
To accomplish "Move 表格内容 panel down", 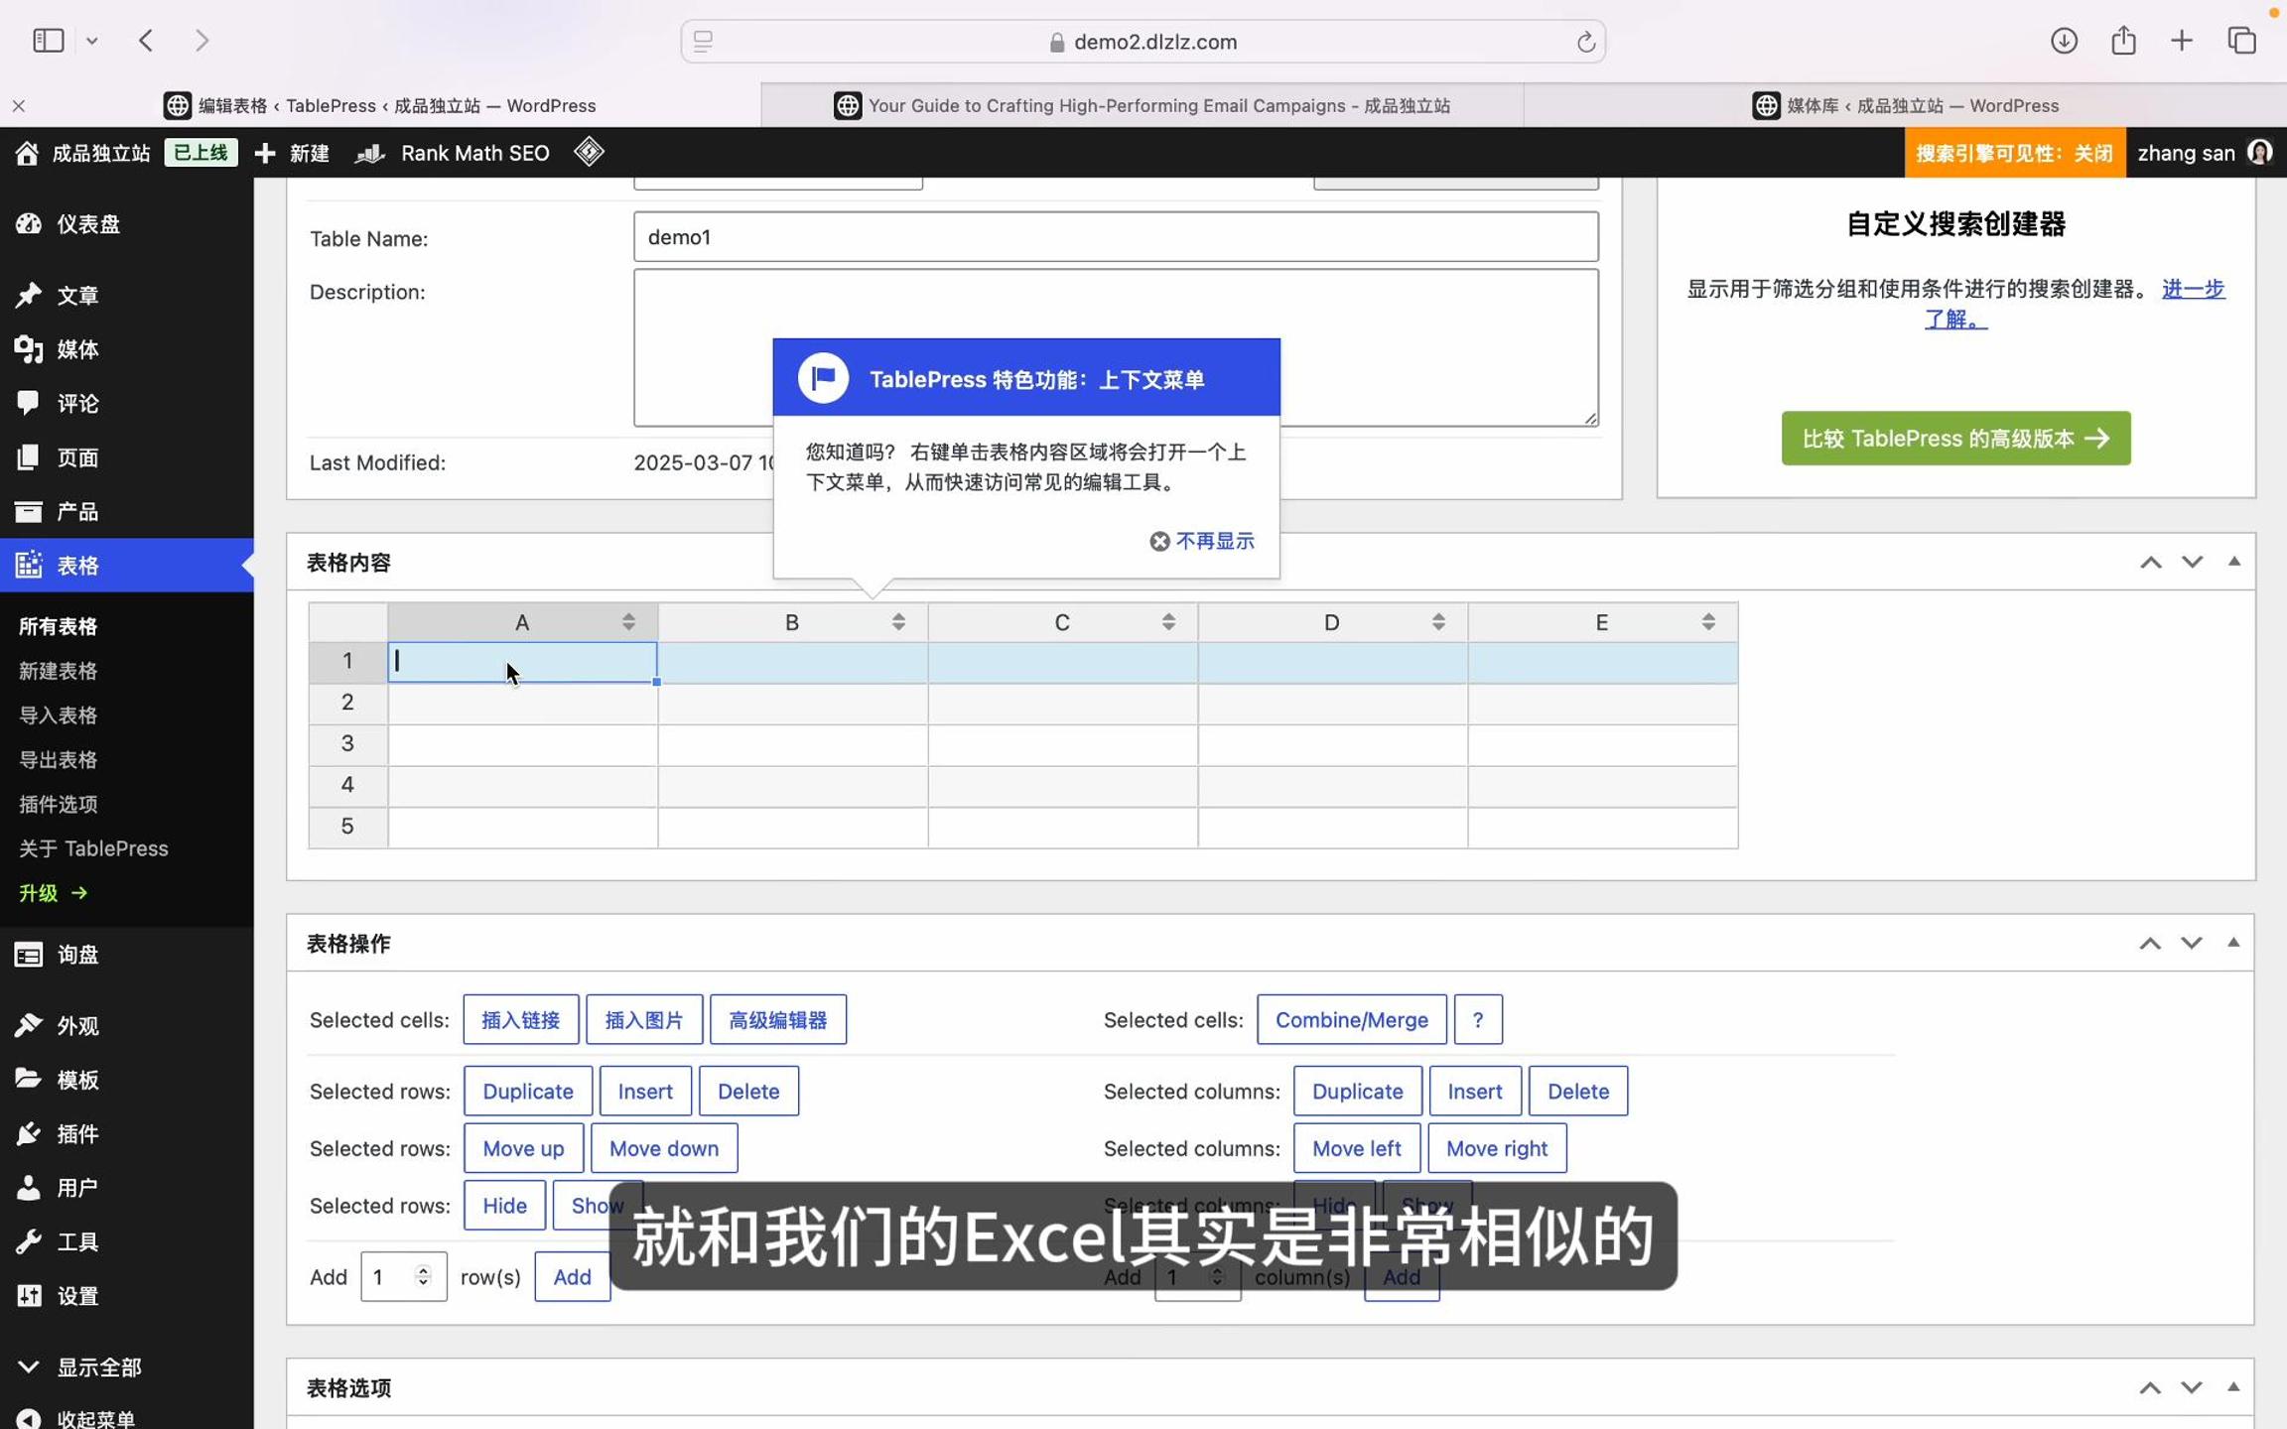I will click(x=2192, y=563).
